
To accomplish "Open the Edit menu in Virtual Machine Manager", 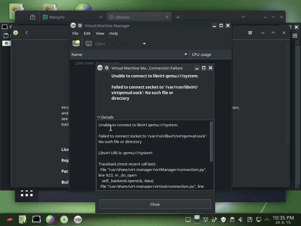I will point(87,34).
